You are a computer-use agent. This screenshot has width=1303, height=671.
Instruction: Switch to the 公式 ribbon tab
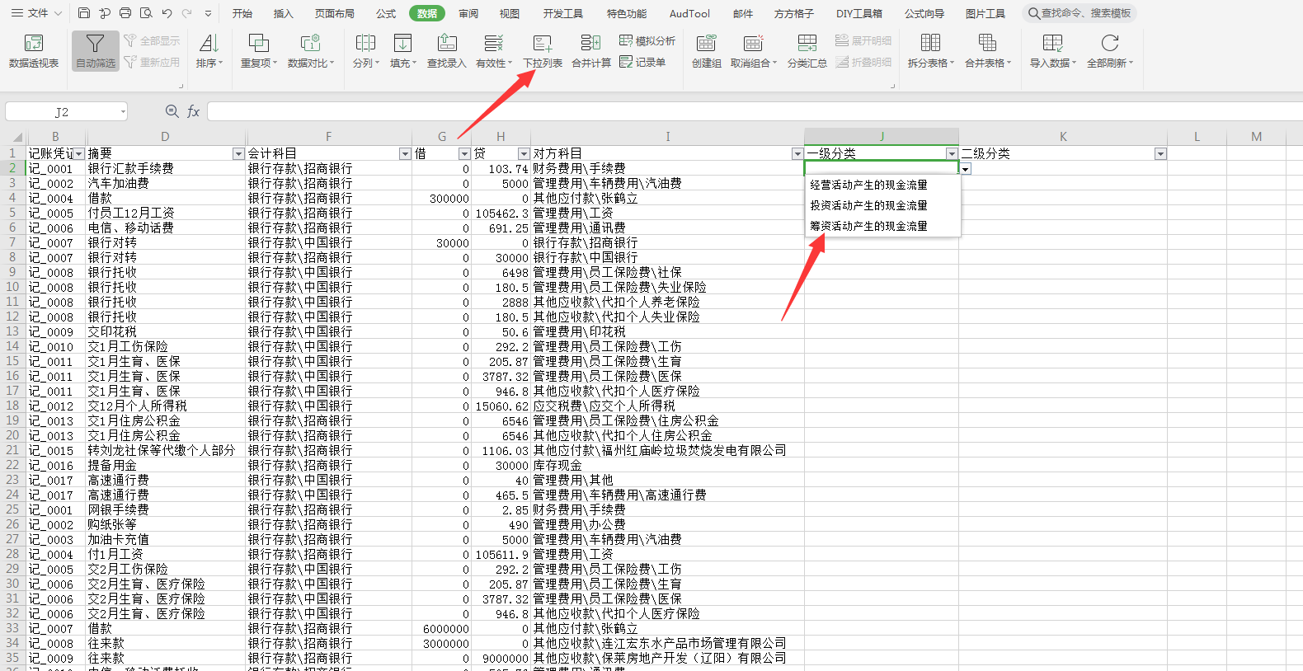[x=385, y=13]
